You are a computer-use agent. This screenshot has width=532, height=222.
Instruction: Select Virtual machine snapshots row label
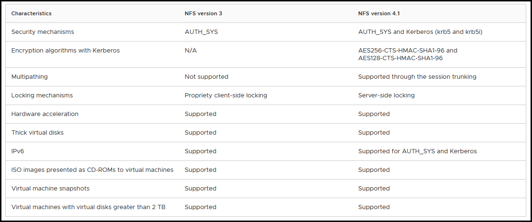(x=51, y=189)
